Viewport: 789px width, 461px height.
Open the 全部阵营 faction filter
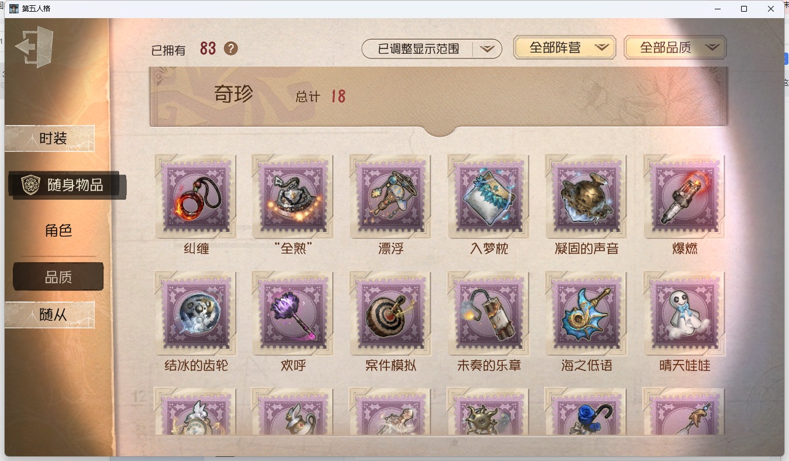point(565,48)
